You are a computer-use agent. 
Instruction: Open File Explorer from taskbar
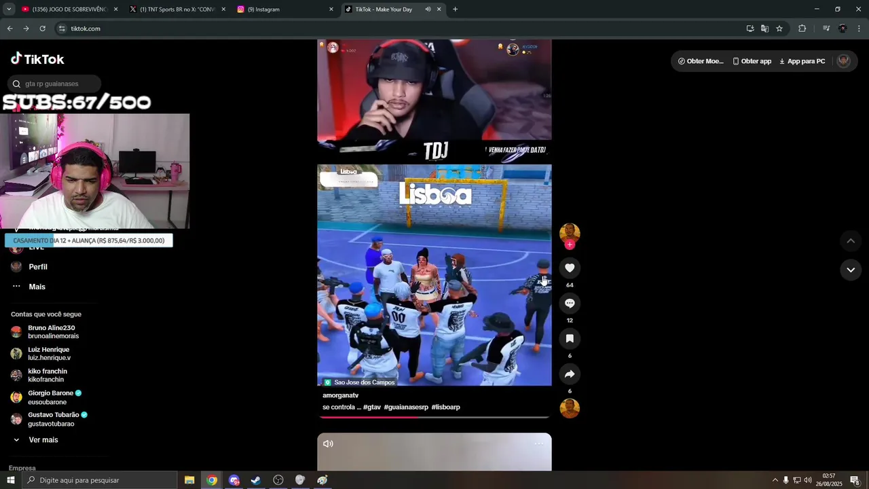coord(189,480)
